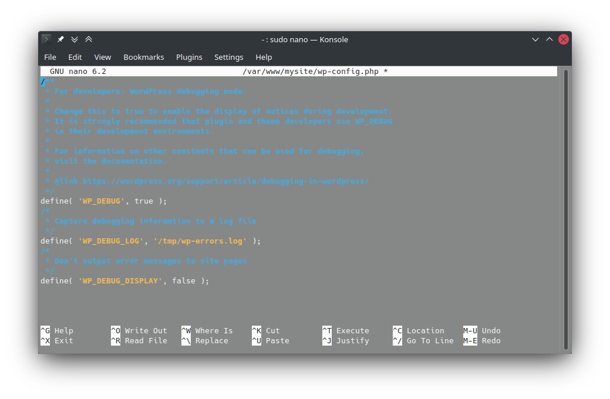Minimize the Konsole window
The image size is (610, 399).
coord(535,39)
